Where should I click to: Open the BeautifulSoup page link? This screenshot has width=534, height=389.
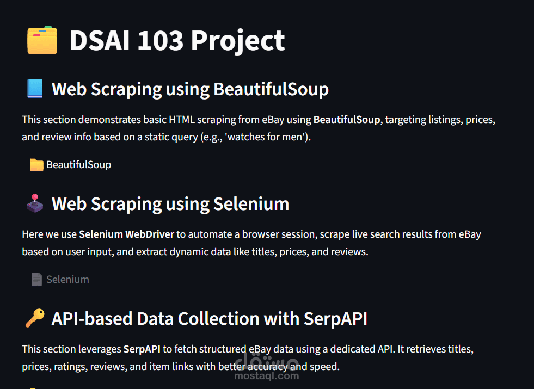pyautogui.click(x=78, y=165)
